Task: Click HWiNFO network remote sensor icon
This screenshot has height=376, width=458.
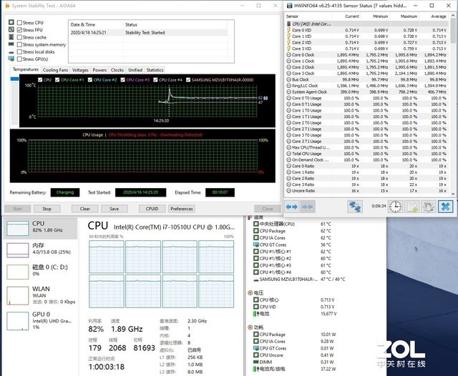Action: point(355,207)
